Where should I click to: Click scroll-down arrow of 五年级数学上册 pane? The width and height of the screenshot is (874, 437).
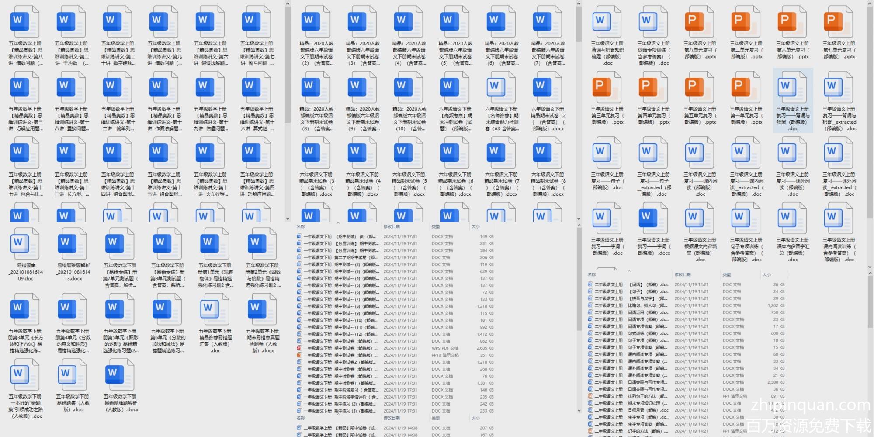(x=288, y=219)
